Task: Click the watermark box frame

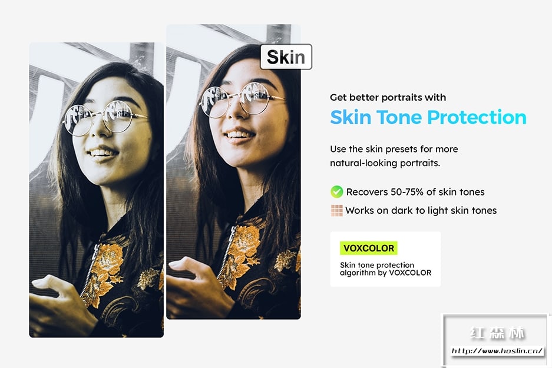Action: [495, 340]
